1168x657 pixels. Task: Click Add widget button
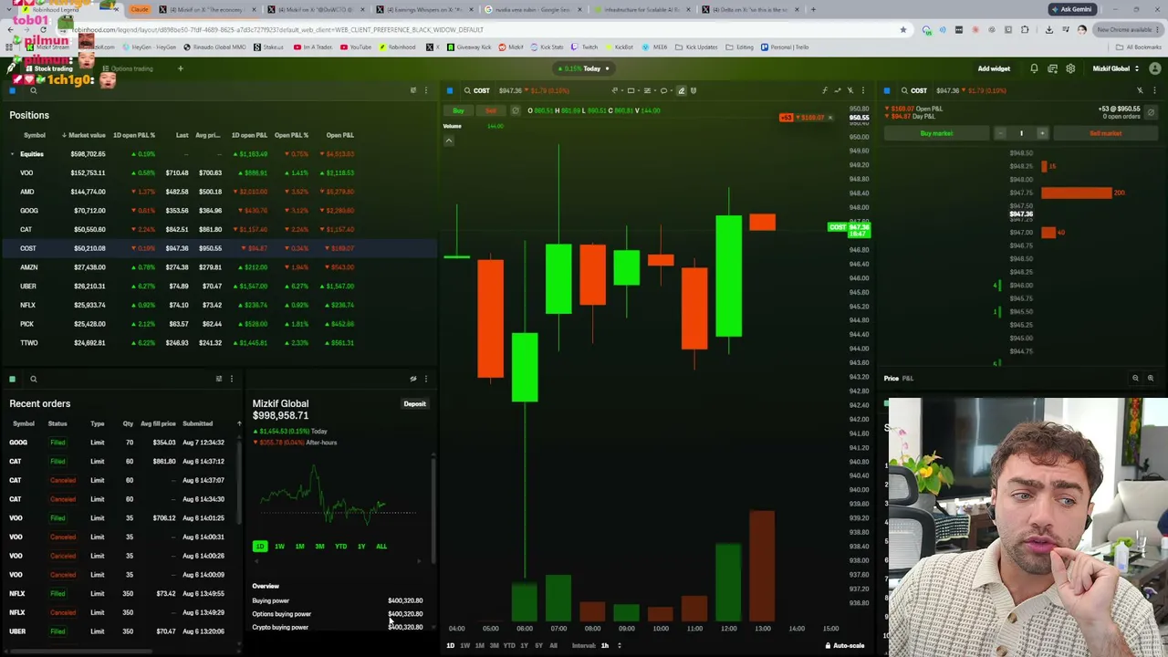point(994,68)
